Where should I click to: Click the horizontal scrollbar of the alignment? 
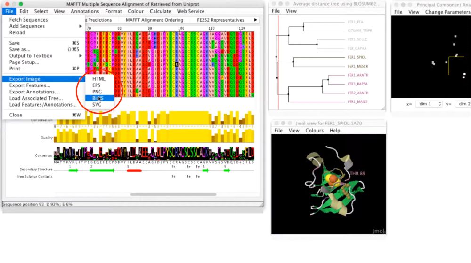(173, 194)
